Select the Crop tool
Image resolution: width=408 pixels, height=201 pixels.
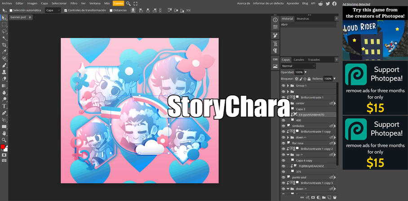(4, 45)
